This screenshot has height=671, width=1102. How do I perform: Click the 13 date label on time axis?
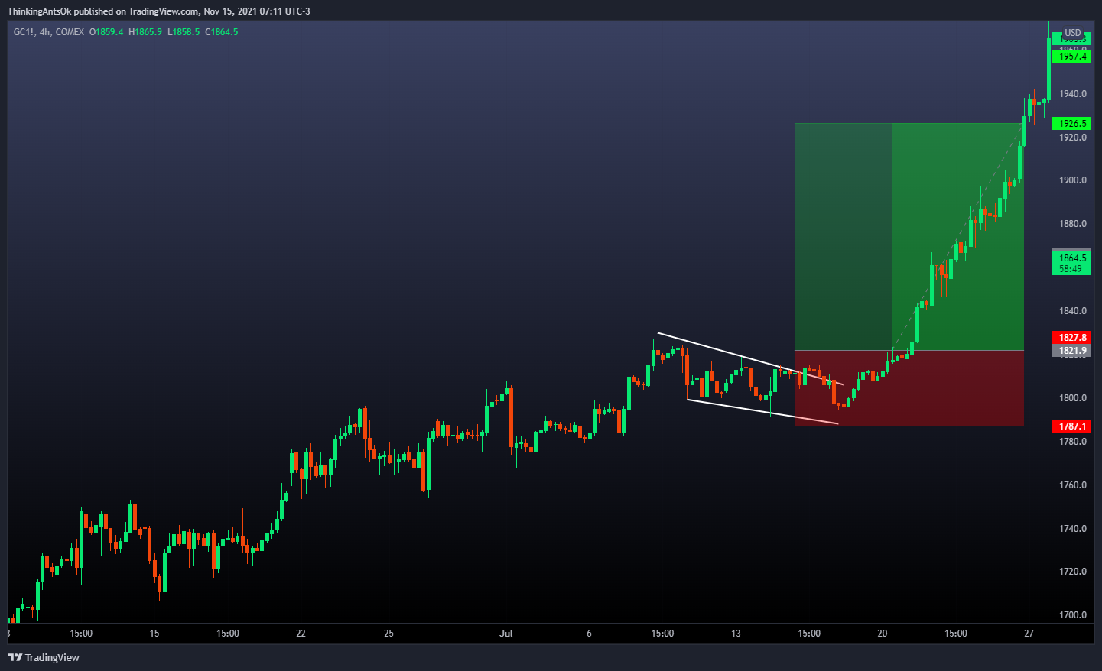pos(736,634)
